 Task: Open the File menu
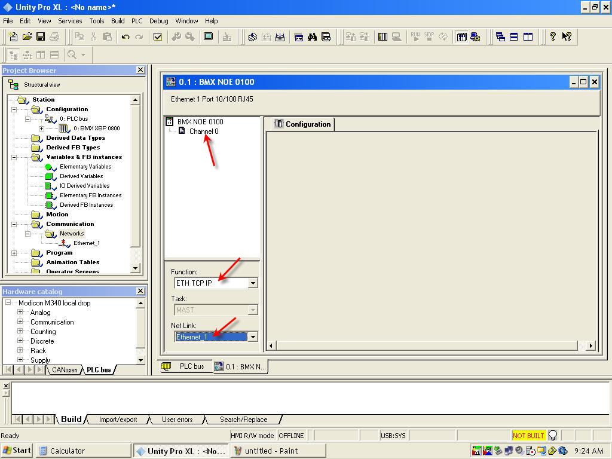(x=8, y=21)
